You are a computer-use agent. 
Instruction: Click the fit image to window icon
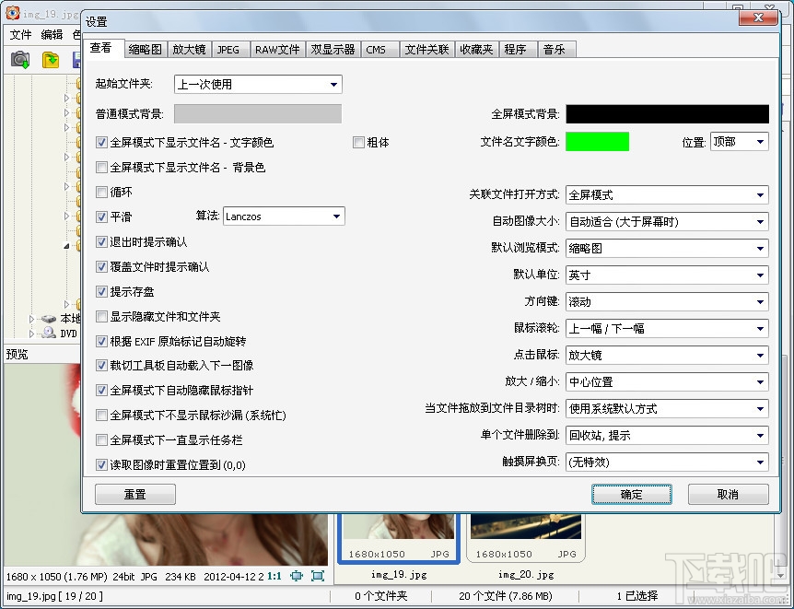point(297,575)
